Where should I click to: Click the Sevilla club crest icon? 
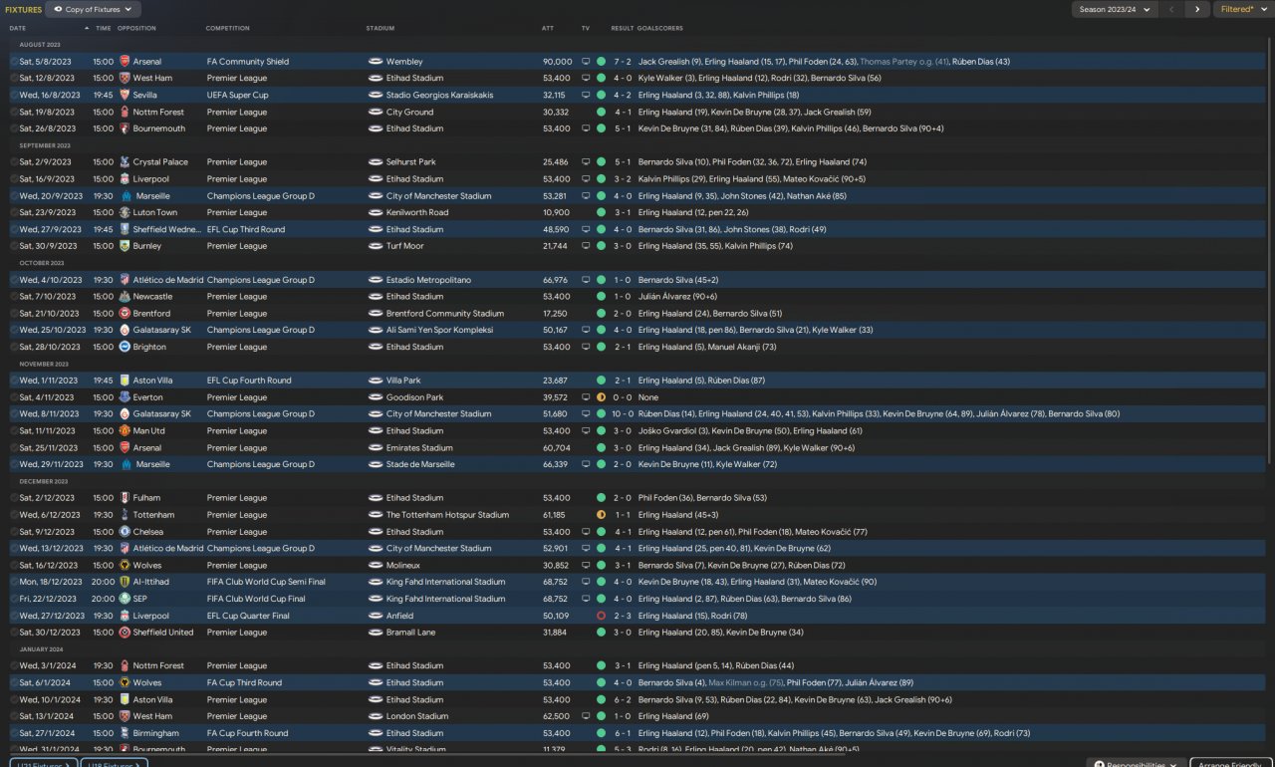point(125,96)
